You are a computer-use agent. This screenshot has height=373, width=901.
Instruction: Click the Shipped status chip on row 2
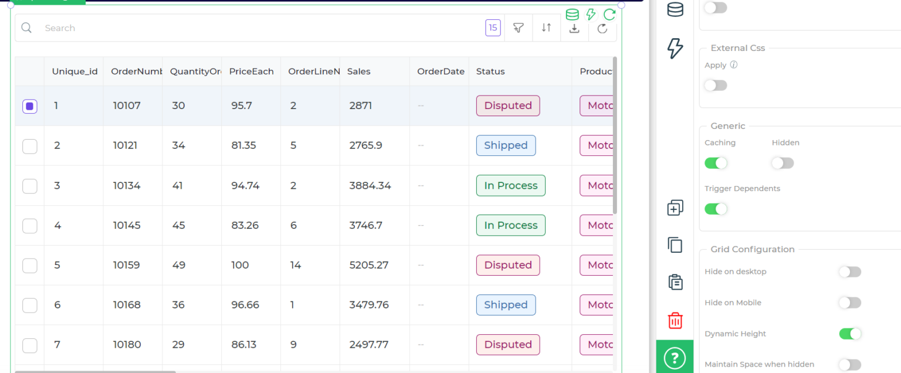click(506, 145)
